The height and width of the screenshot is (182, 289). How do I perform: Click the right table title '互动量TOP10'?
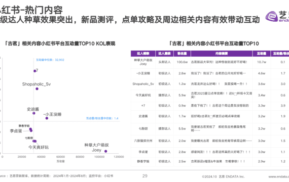[x=214, y=43]
